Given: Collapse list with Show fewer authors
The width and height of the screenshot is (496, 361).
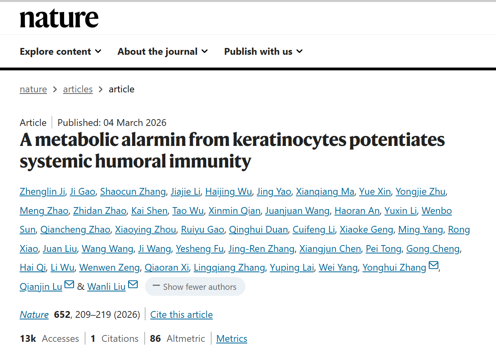Looking at the screenshot, I should click(x=195, y=287).
